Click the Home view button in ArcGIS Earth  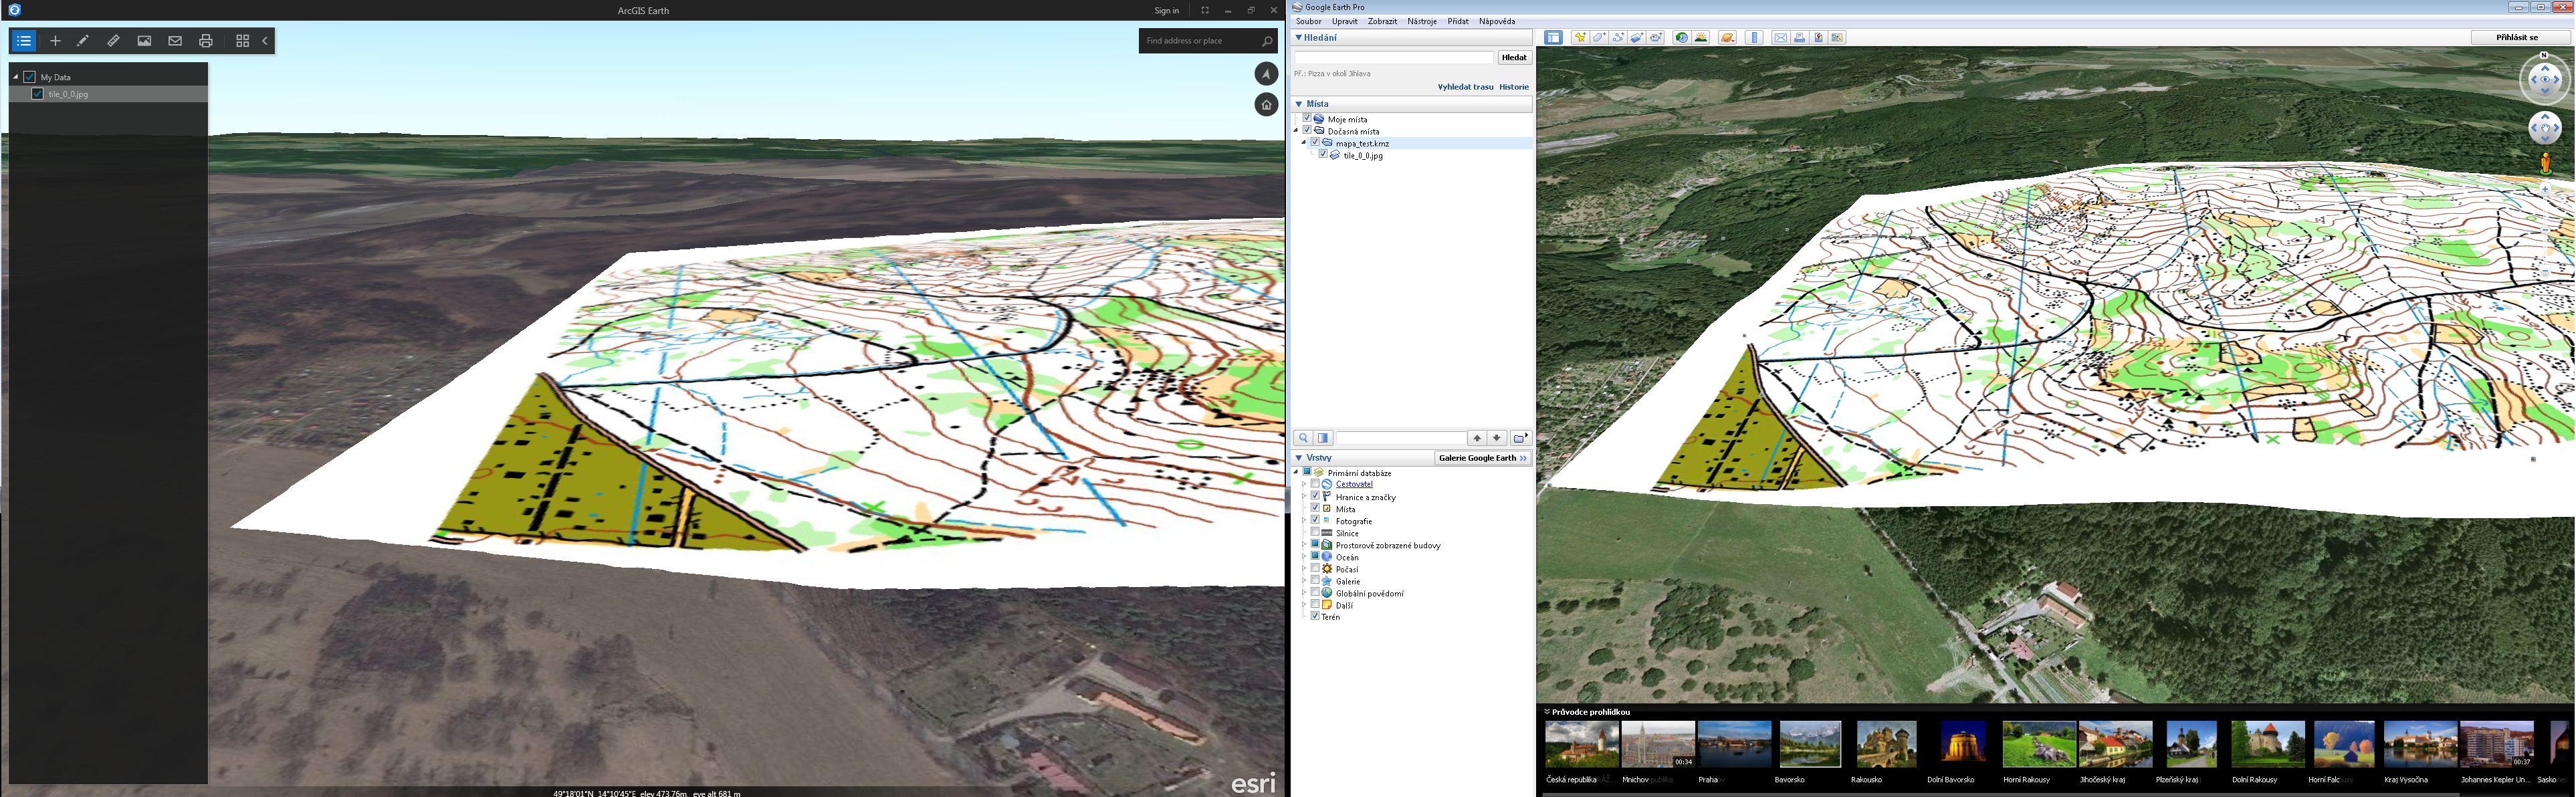tap(1266, 104)
